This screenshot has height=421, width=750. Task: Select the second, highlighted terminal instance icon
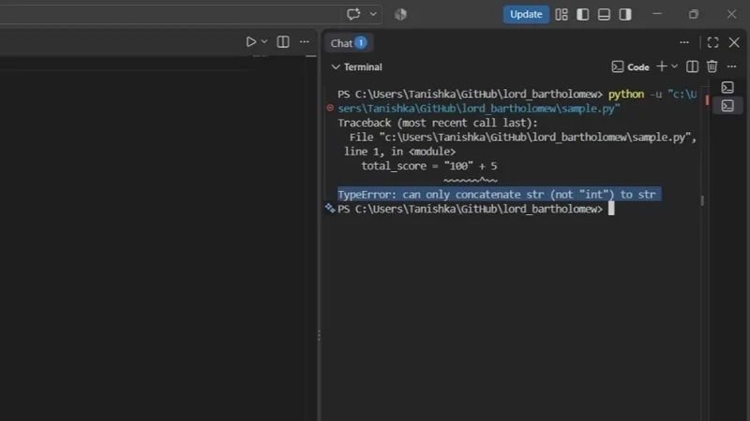point(727,106)
